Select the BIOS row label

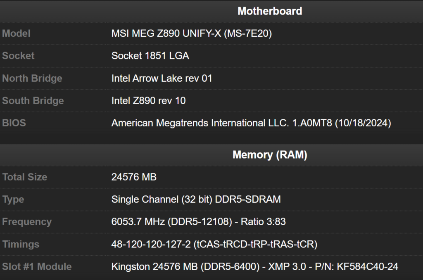[14, 123]
